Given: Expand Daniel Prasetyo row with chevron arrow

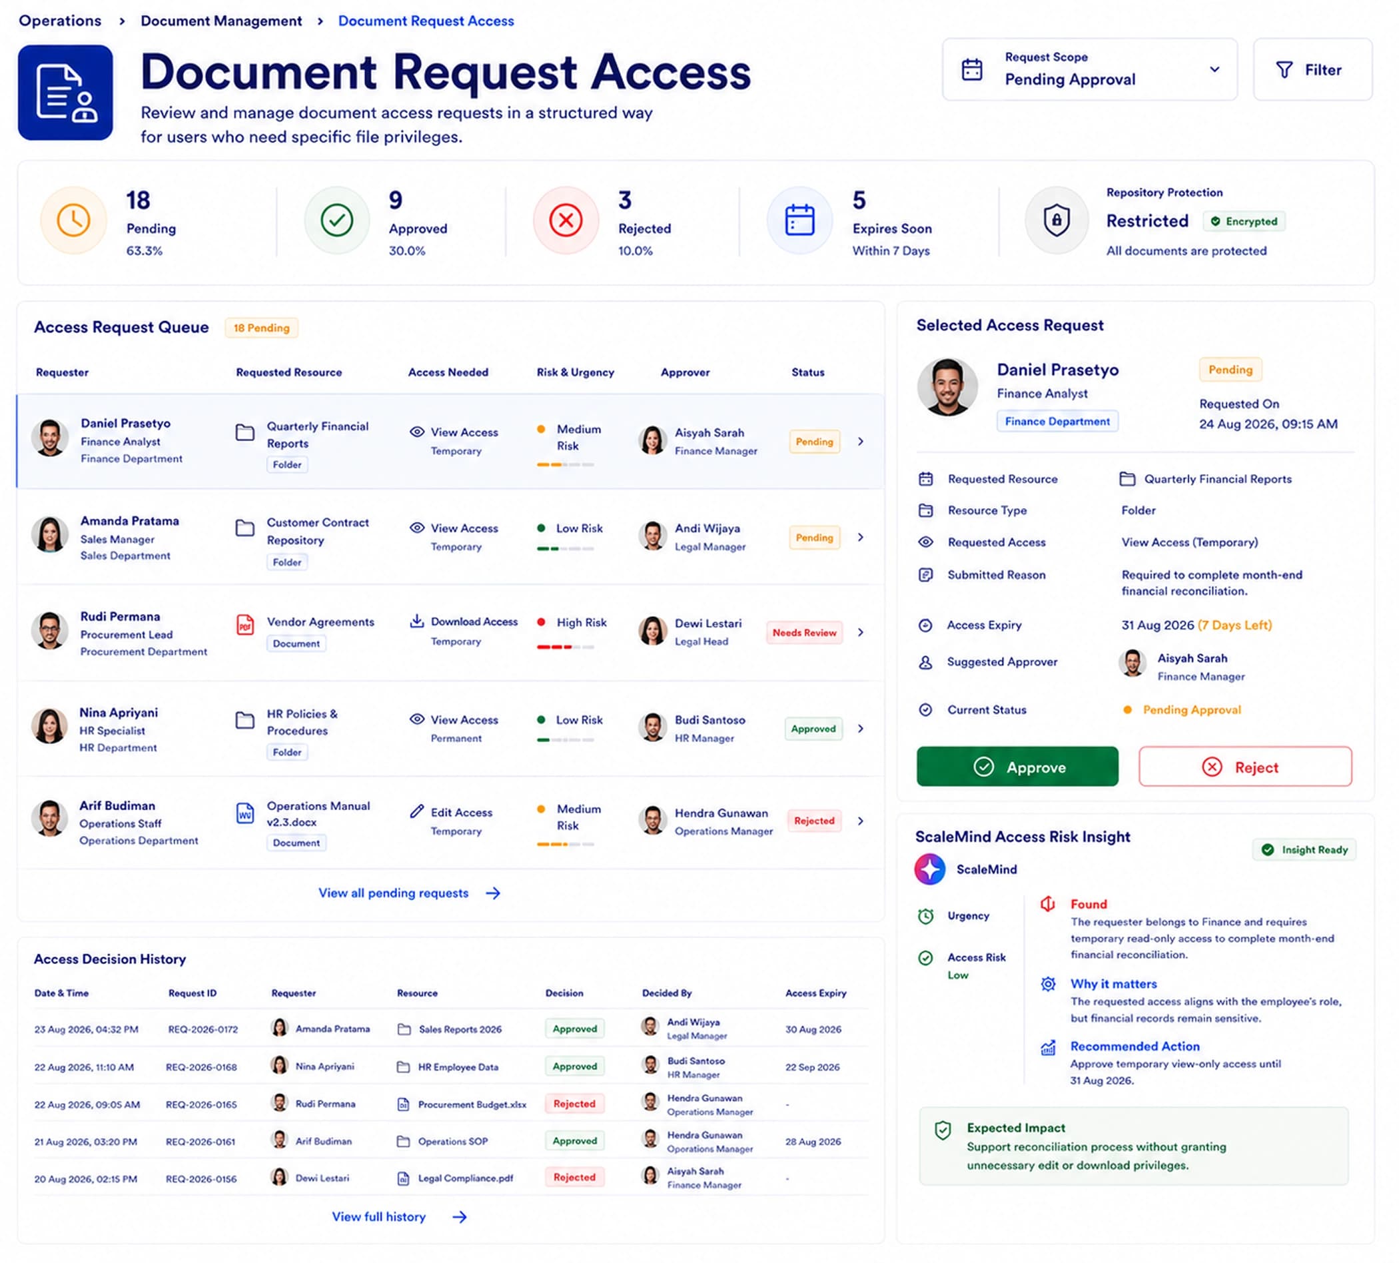Looking at the screenshot, I should (861, 442).
